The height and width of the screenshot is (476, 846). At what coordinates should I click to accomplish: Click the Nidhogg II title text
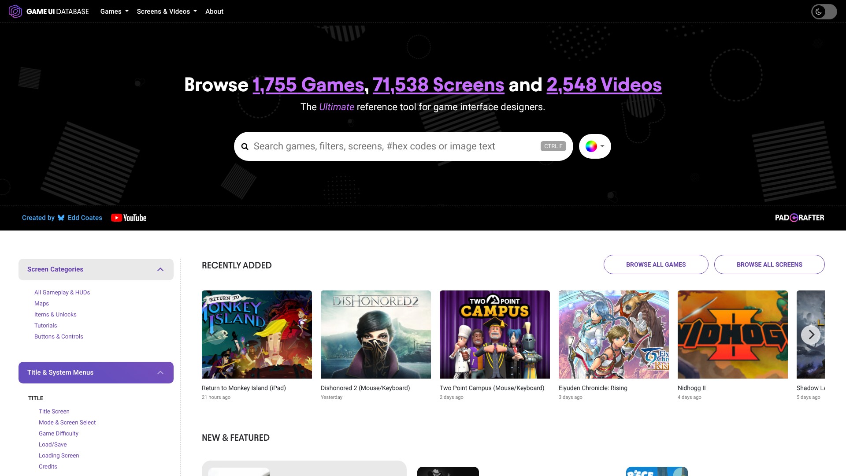point(692,388)
